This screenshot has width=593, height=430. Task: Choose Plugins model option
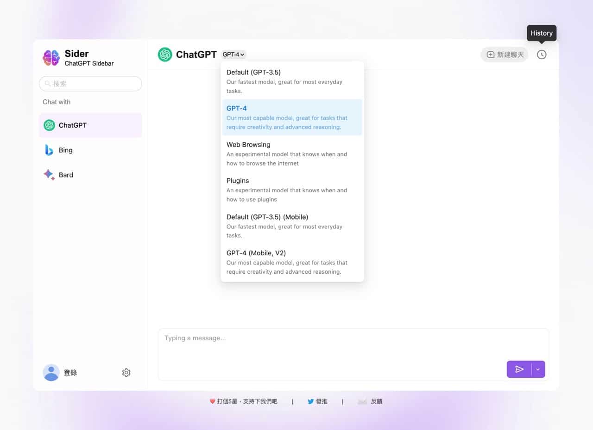[292, 190]
